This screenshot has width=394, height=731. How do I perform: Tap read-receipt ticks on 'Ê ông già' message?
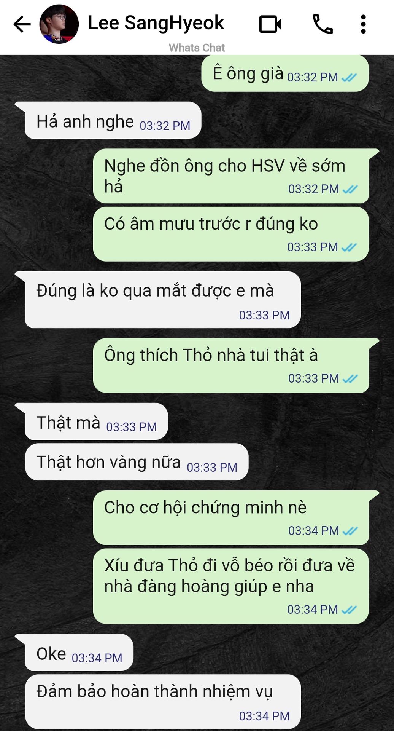349,78
